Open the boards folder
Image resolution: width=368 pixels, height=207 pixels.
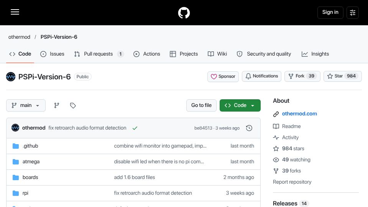click(30, 177)
